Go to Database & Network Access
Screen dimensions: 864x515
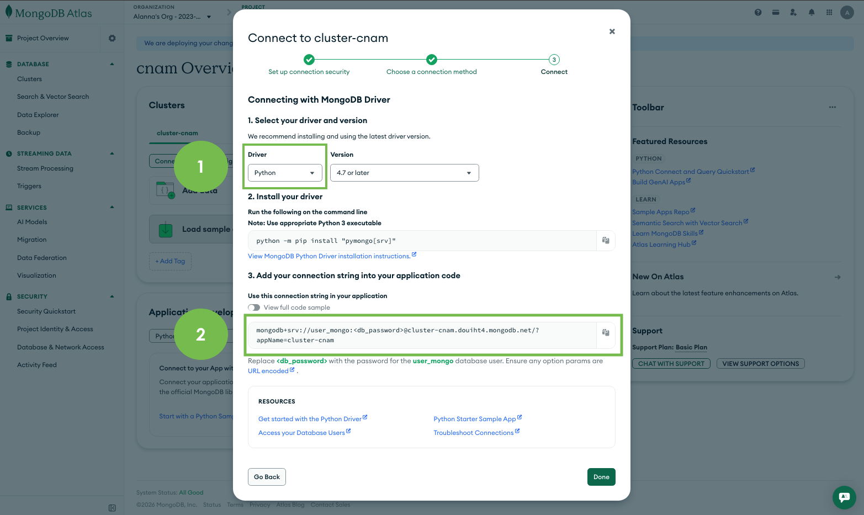click(x=60, y=347)
